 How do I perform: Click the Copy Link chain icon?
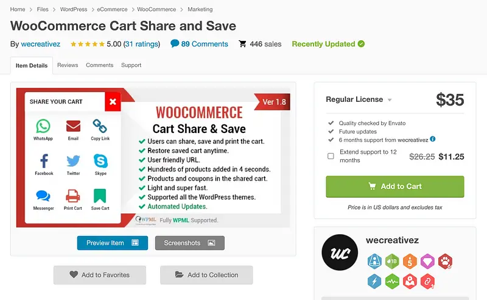point(100,126)
